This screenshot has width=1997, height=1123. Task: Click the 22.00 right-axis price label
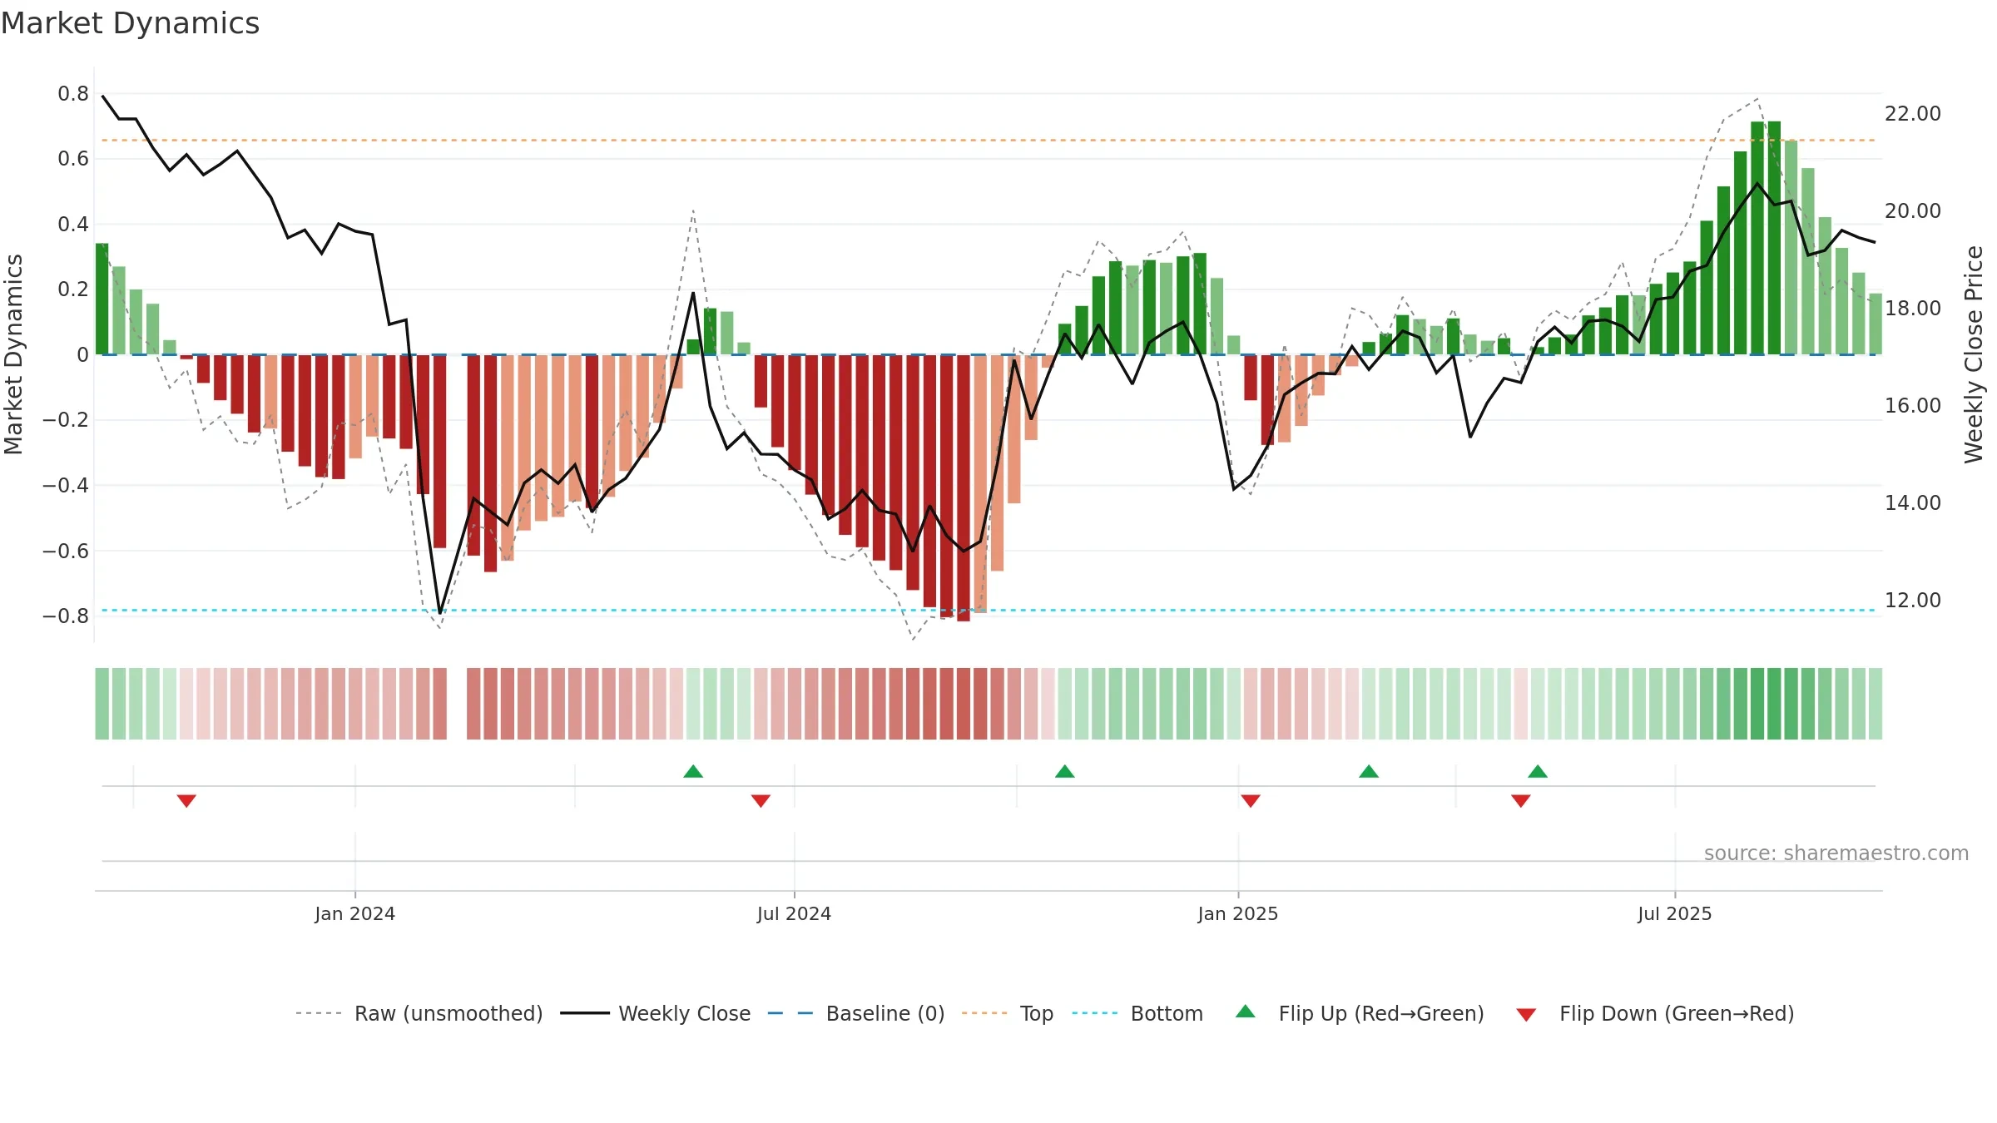(x=1913, y=113)
